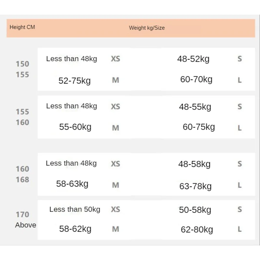The height and width of the screenshot is (260, 260).
Task: Click the 52-75kg weight entry
Action: coord(75,81)
